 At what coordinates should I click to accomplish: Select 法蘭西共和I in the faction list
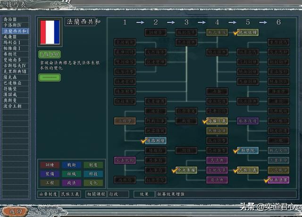(x=16, y=31)
